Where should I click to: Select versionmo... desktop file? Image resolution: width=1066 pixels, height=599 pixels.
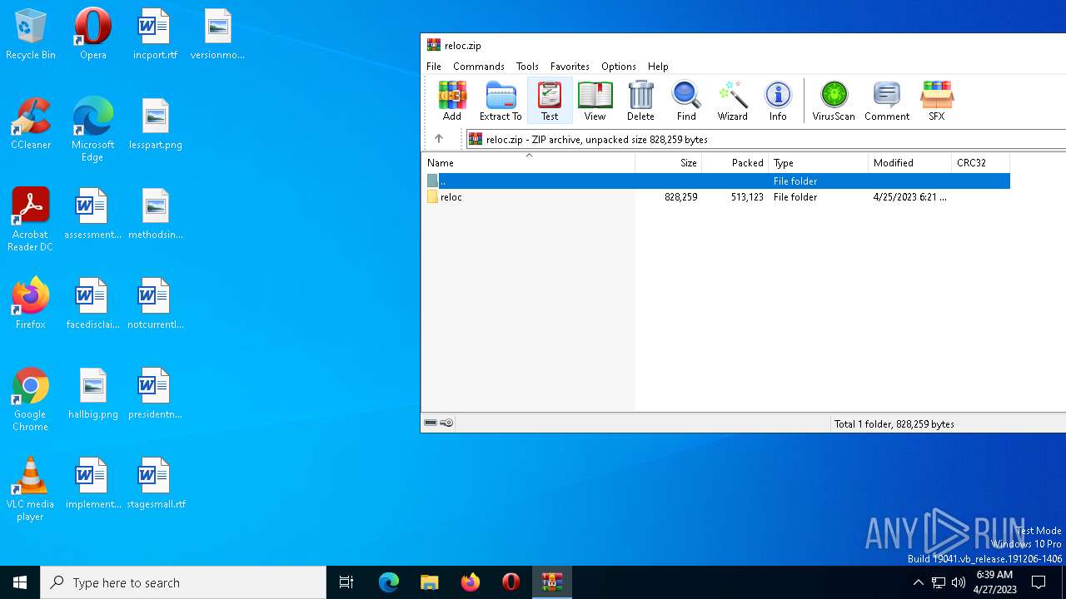click(x=217, y=35)
